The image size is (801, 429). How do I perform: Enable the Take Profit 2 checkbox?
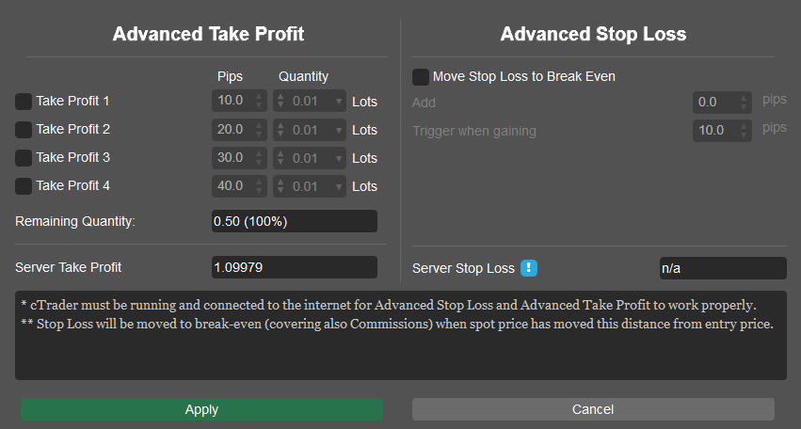tap(24, 129)
